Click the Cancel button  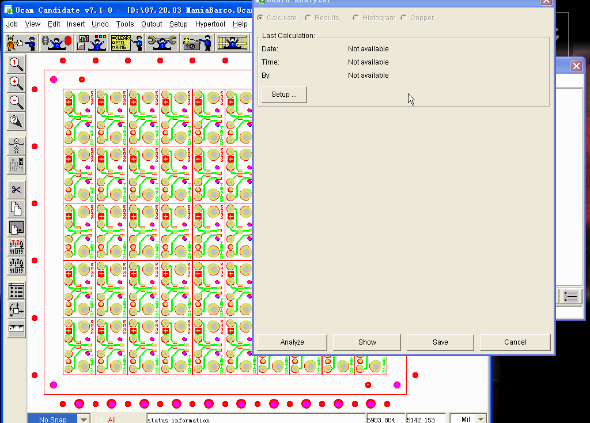(515, 342)
